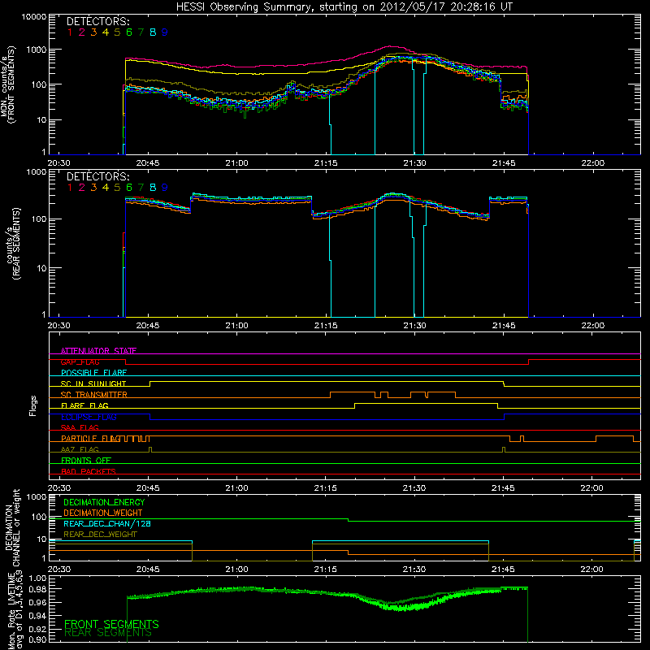Image resolution: width=650 pixels, height=650 pixels.
Task: Click the REAR_DEC_CHAN/128 legend entry
Action: click(107, 523)
